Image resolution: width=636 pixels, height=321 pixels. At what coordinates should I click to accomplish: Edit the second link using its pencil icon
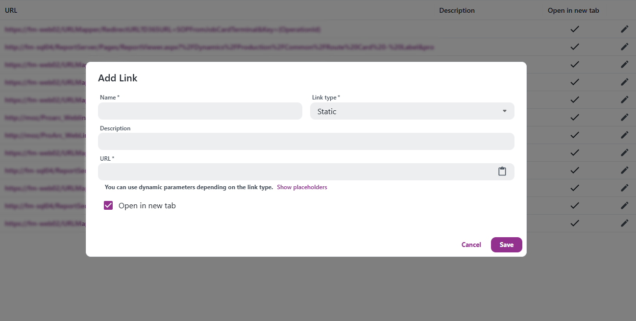coord(625,47)
